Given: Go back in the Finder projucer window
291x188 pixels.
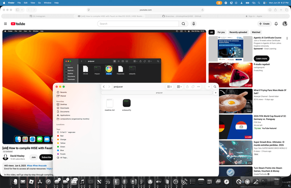Looking at the screenshot, I should pos(104,87).
